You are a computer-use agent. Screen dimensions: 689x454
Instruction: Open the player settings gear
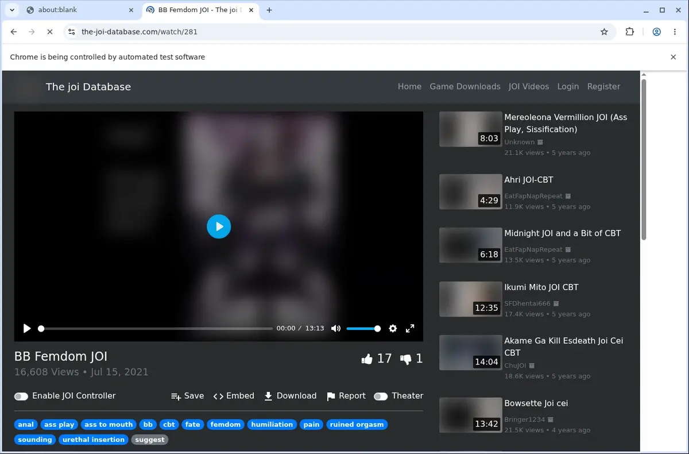(x=393, y=328)
